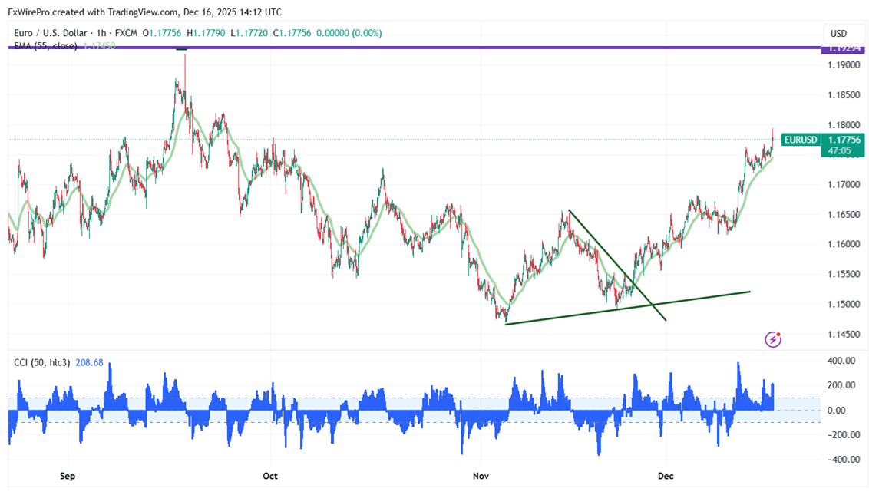
Task: Click the 1.18500 price axis level
Action: [x=844, y=95]
